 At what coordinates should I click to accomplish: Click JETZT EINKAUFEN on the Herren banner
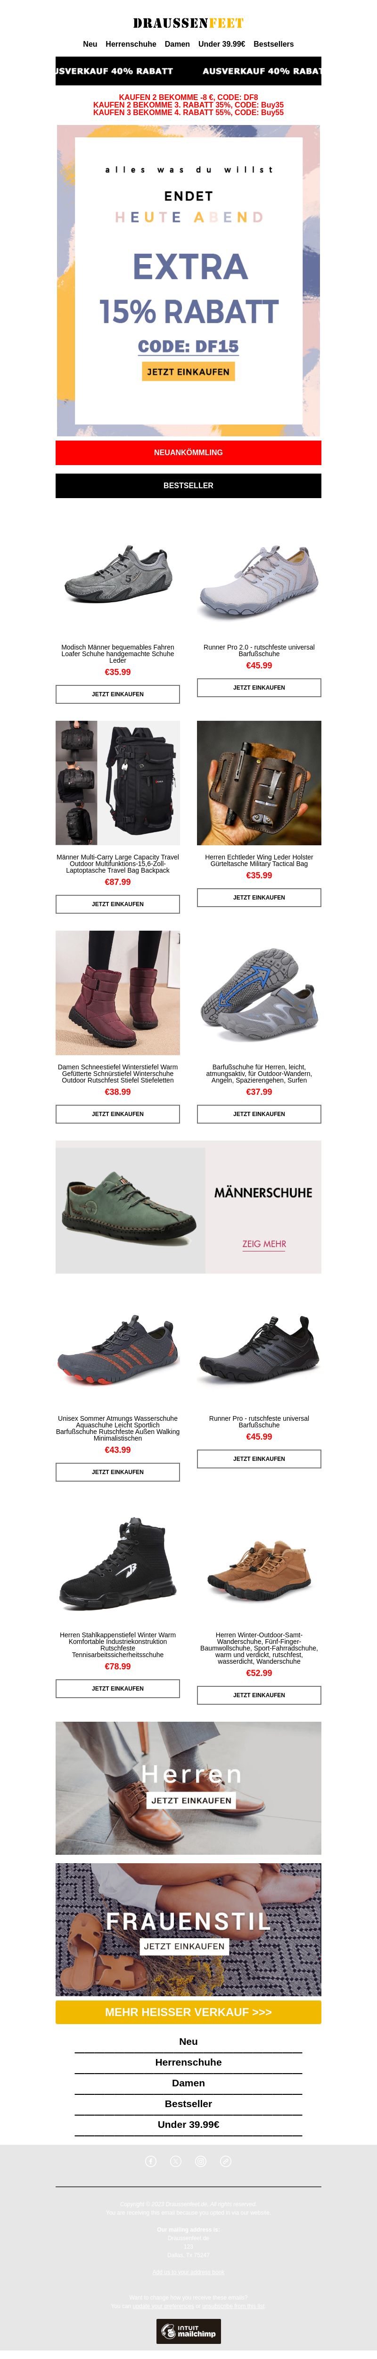191,1801
